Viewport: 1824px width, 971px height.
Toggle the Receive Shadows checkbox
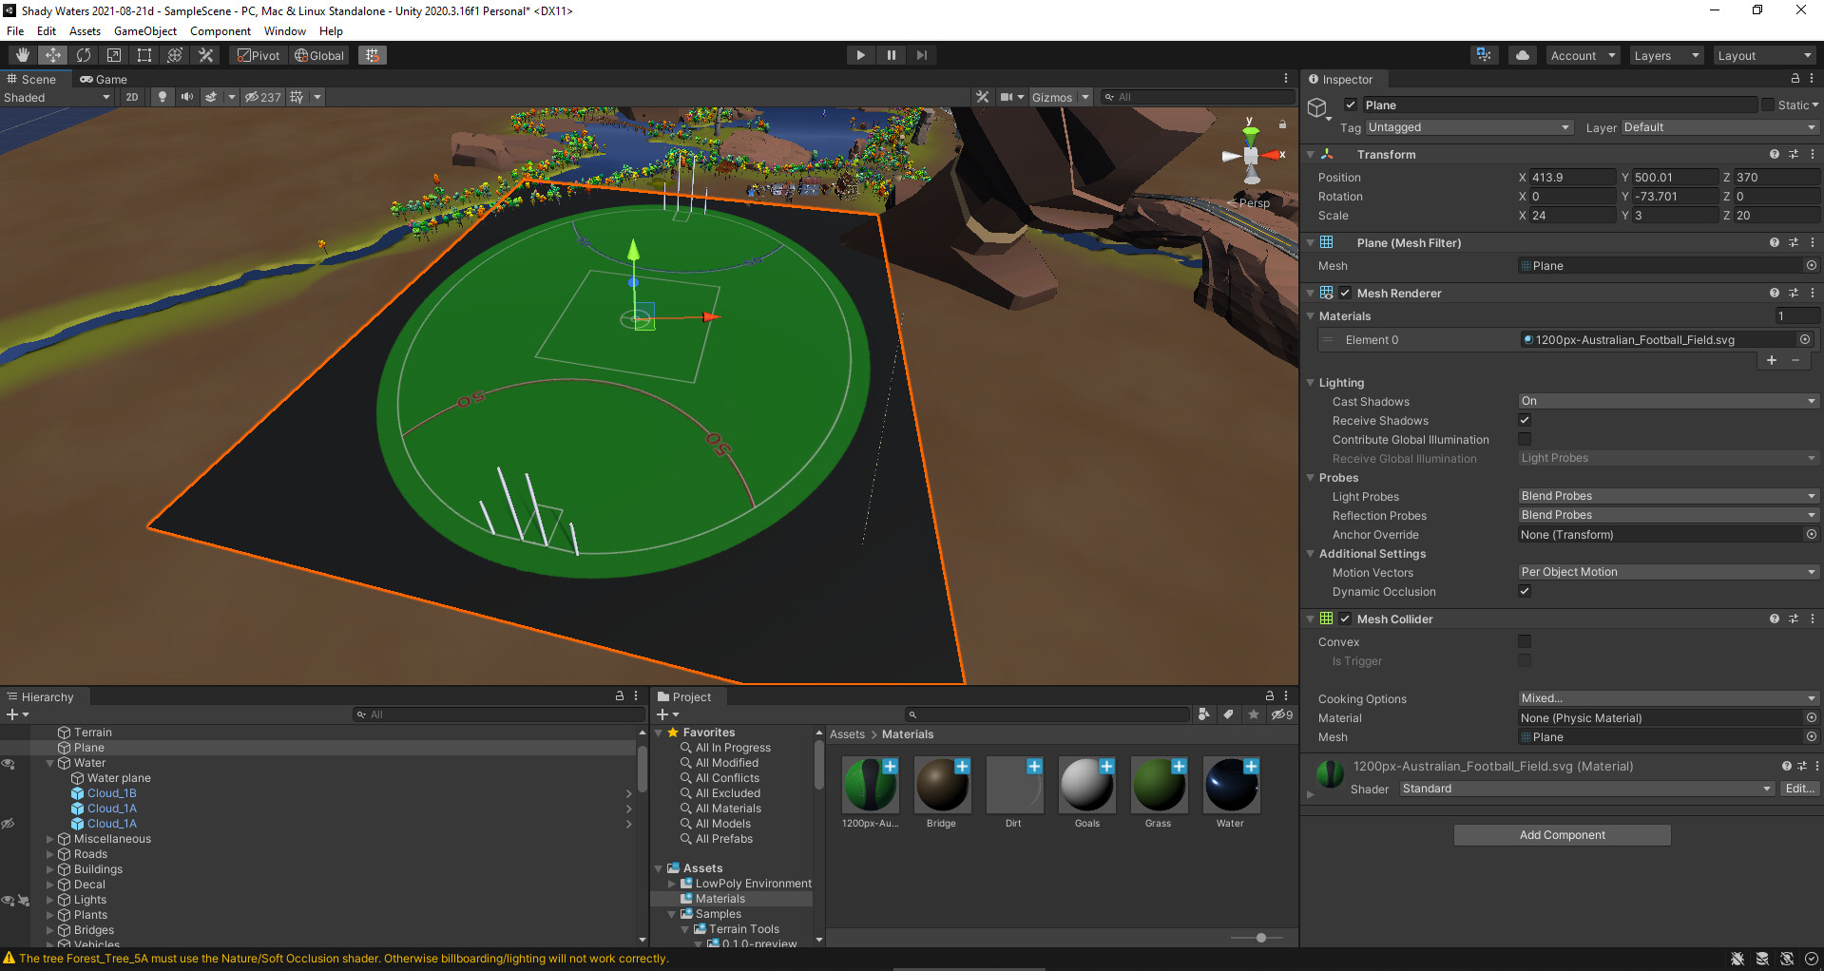tap(1525, 420)
